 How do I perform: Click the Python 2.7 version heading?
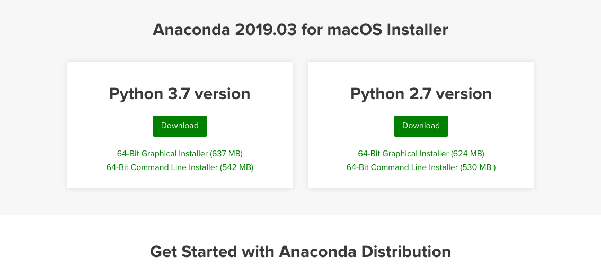pos(421,94)
